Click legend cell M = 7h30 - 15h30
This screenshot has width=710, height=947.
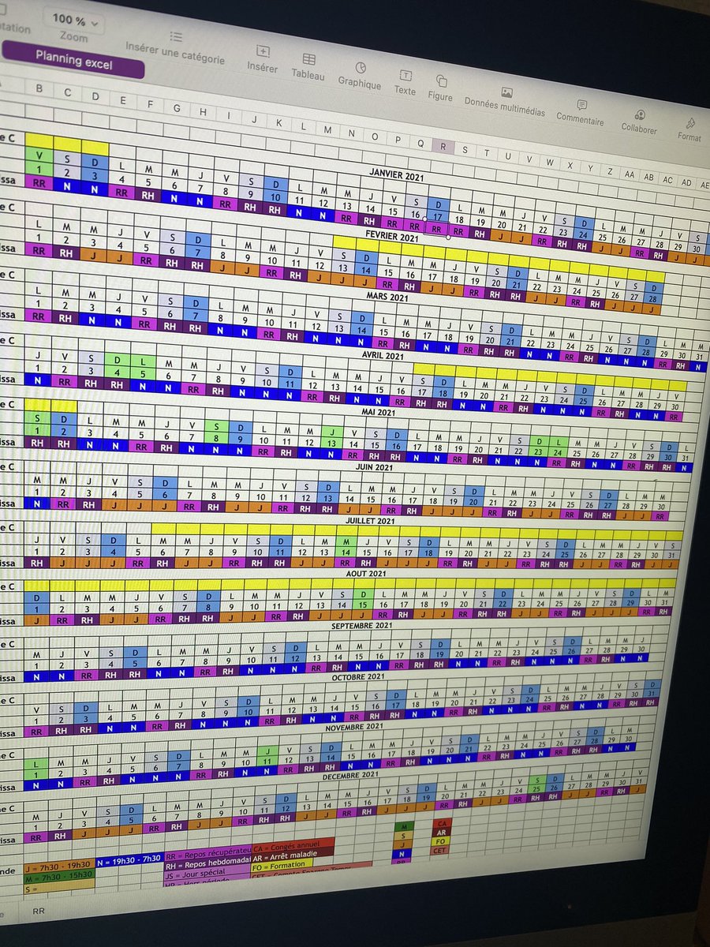coord(60,875)
